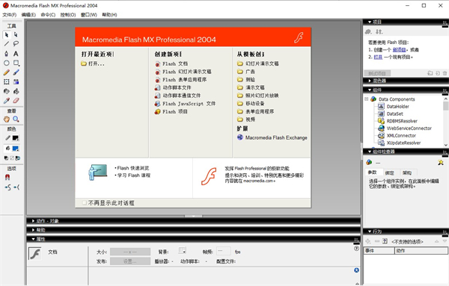Expand the 混色器 panel
The image size is (449, 286).
pos(370,81)
